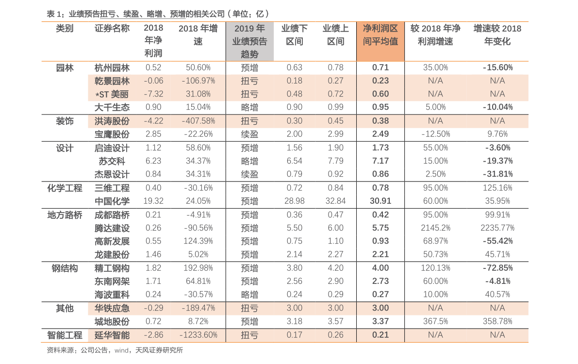Select the 钢结构 category cell
Image resolution: width=578 pixels, height=364 pixels.
[x=65, y=268]
